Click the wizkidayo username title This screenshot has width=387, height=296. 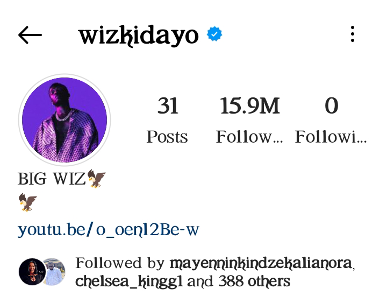click(139, 36)
